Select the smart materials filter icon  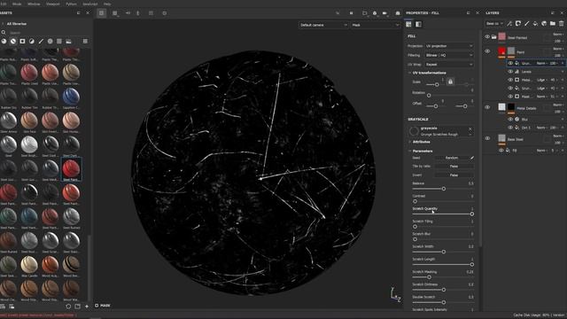click(x=13, y=42)
